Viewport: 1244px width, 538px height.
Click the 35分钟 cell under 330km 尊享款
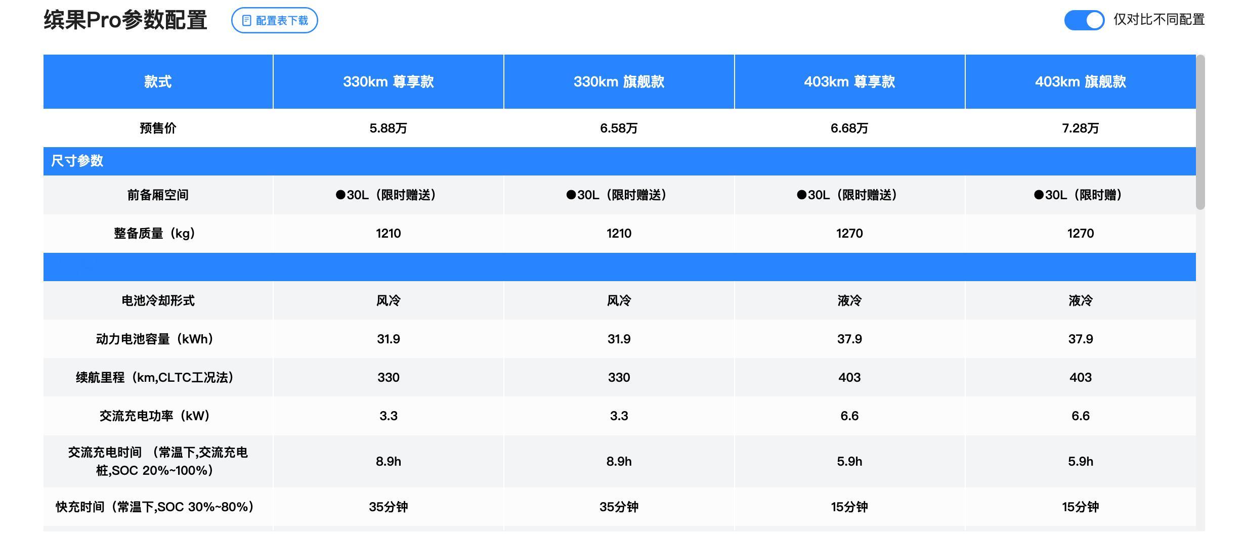388,507
